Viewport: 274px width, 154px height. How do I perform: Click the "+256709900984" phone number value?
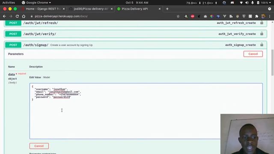tap(68, 94)
